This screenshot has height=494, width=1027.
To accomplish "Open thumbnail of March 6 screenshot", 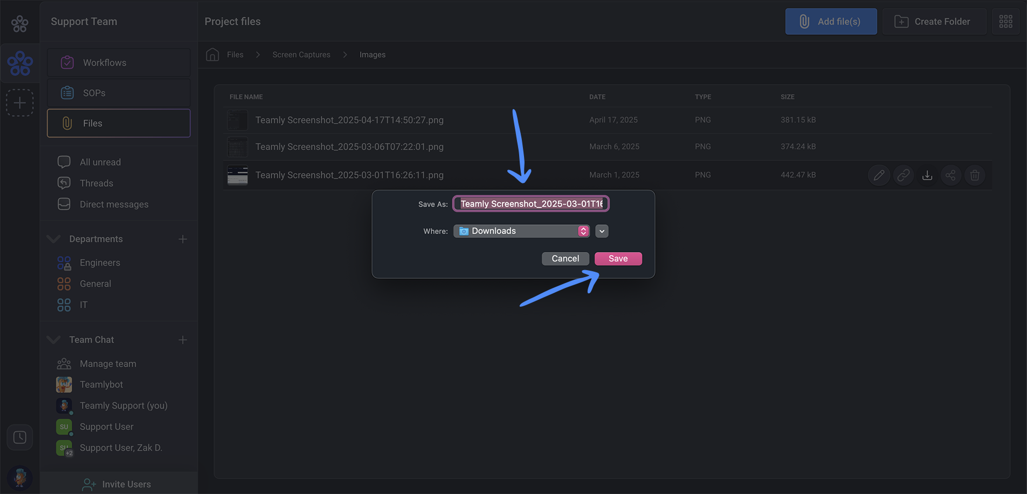I will point(237,147).
